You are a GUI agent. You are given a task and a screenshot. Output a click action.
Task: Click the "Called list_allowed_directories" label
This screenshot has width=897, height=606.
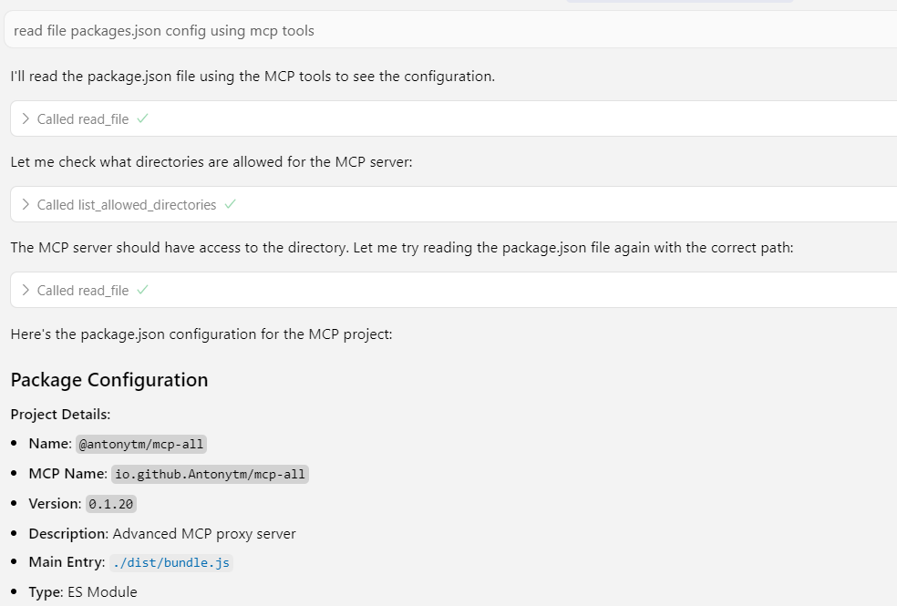(x=127, y=205)
